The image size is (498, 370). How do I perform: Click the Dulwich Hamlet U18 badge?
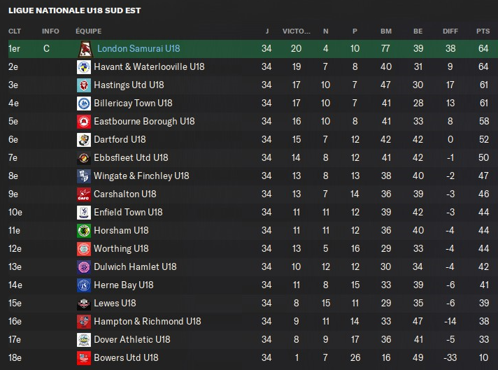coord(83,267)
